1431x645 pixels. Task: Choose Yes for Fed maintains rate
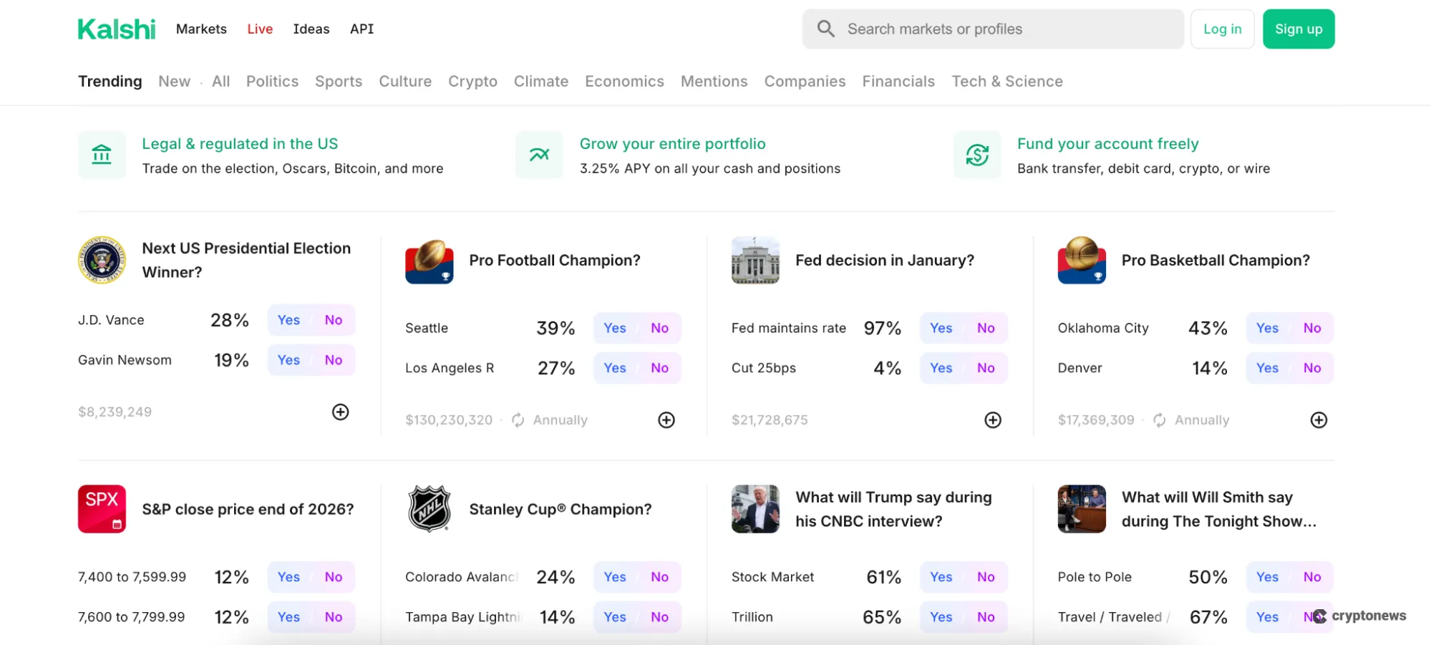[941, 328]
